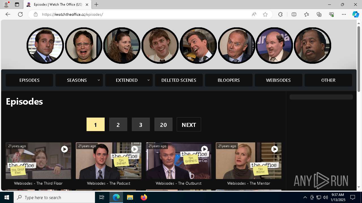Click Michael Scott character portrait
The height and width of the screenshot is (203, 362).
pyautogui.click(x=45, y=45)
